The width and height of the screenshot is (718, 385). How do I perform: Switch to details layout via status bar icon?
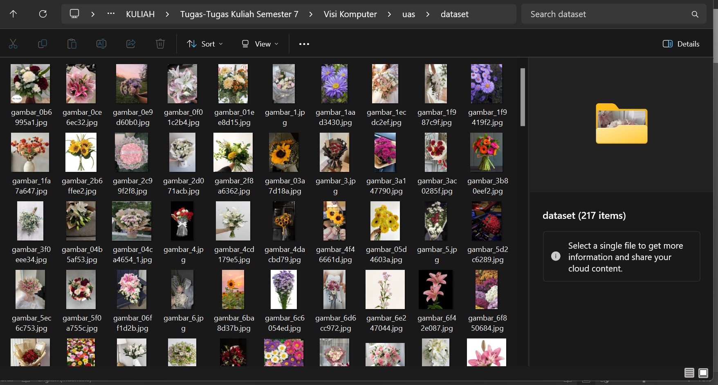689,373
